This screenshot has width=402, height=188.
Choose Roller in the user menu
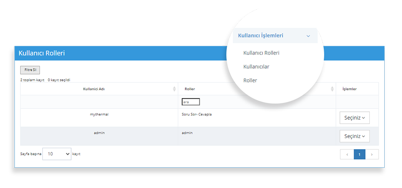point(250,80)
